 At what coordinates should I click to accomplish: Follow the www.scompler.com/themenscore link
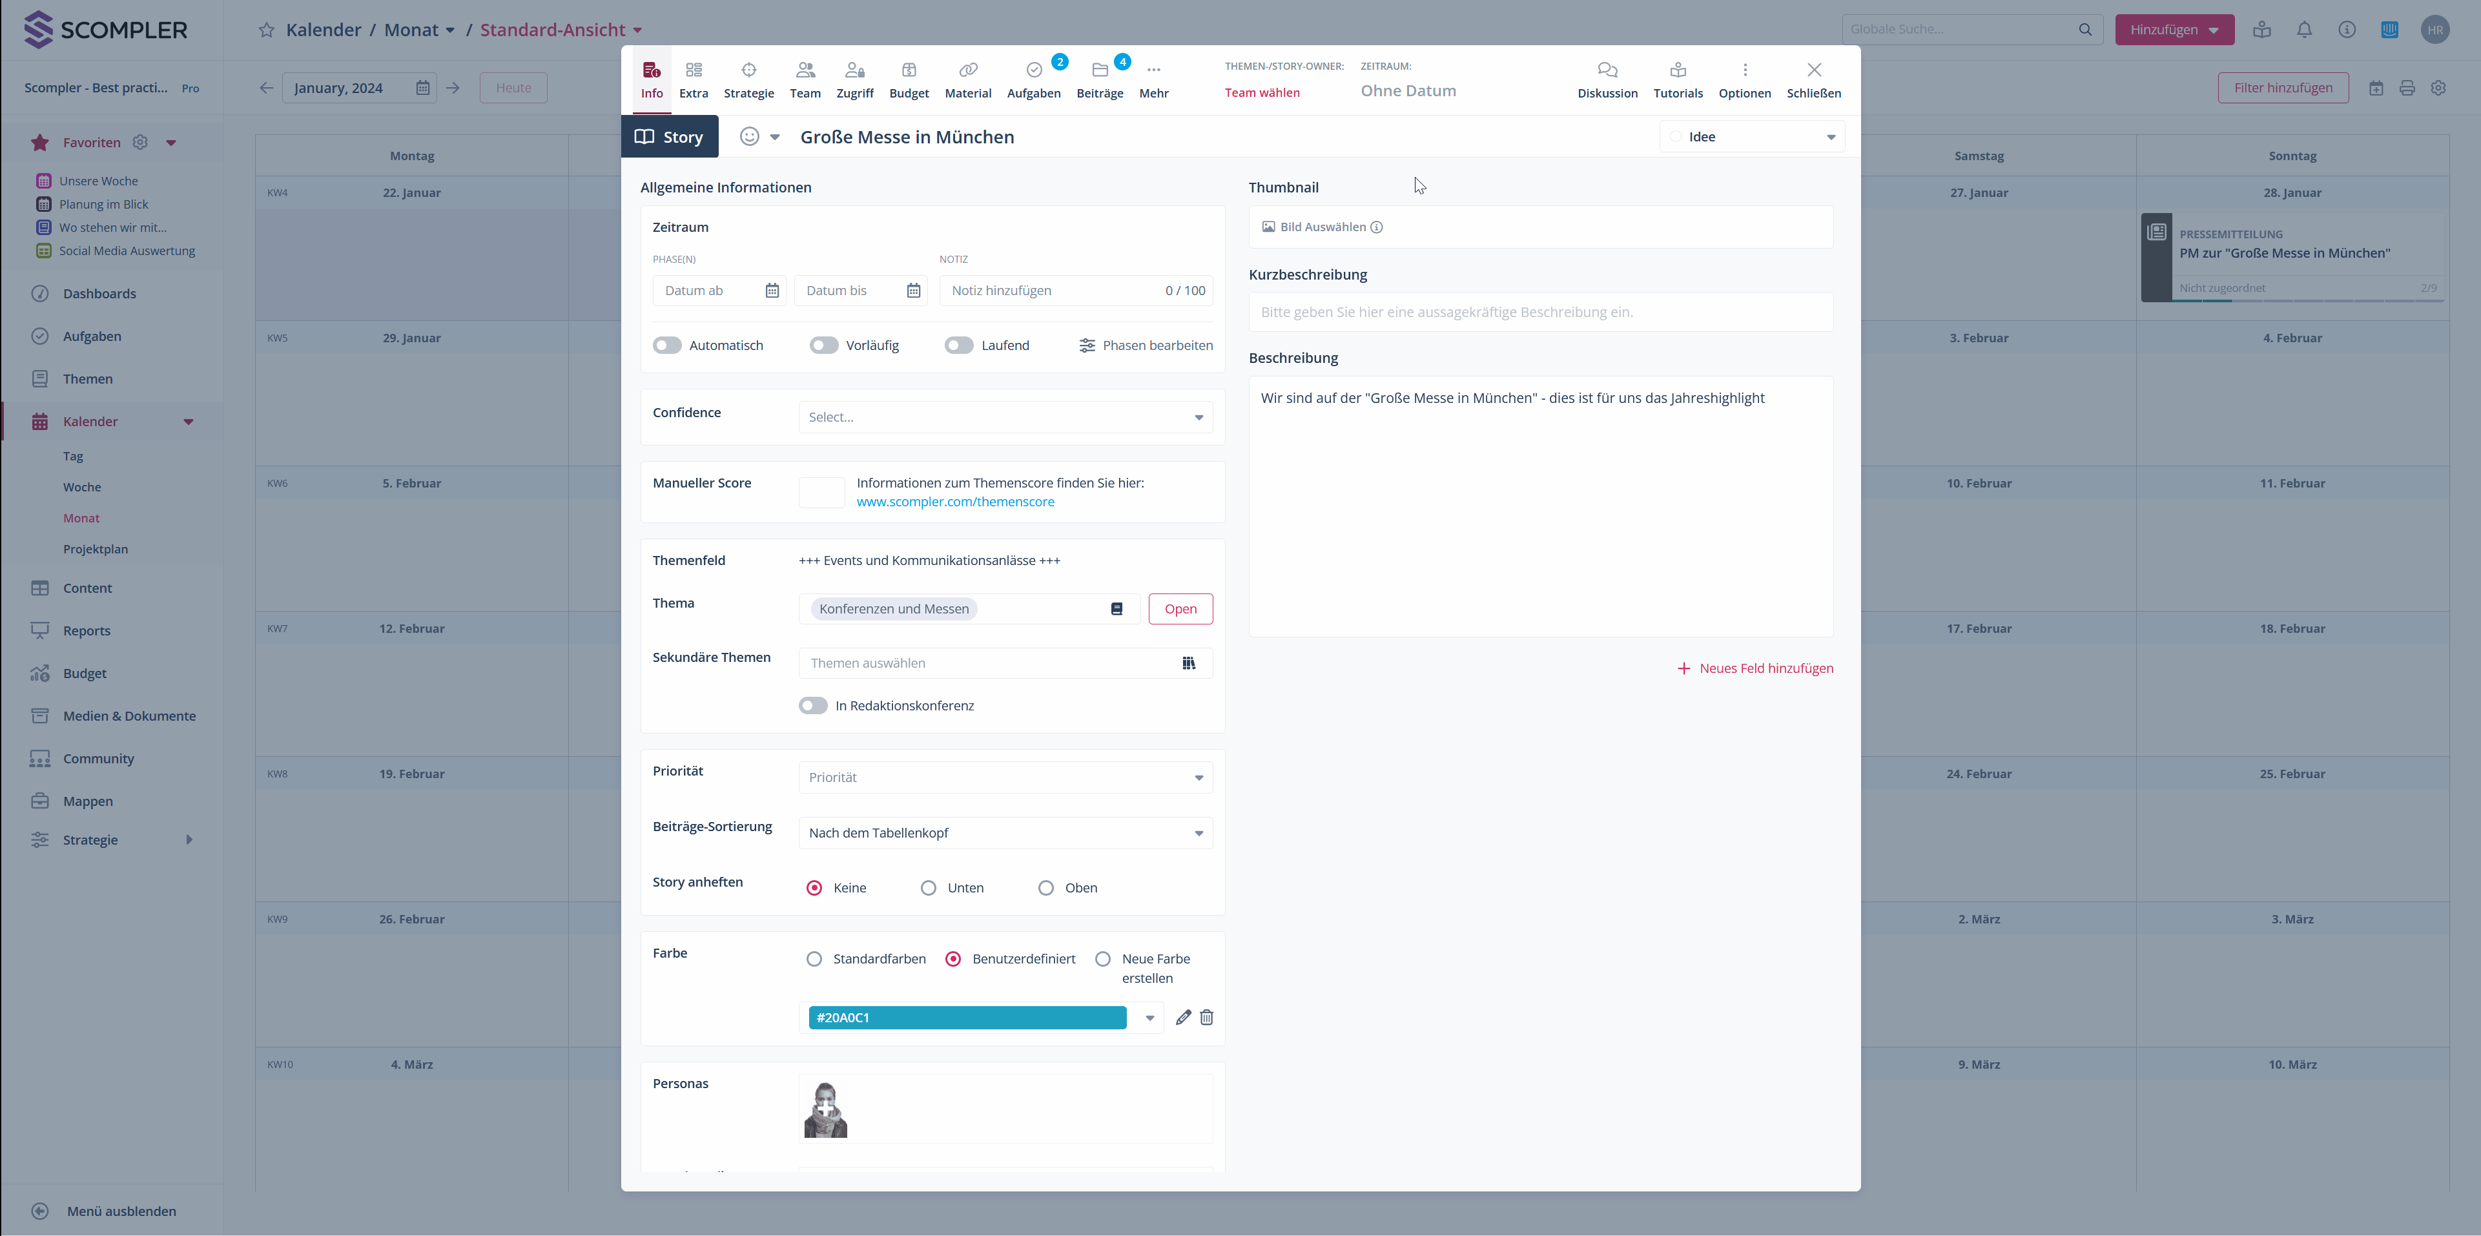pos(954,502)
